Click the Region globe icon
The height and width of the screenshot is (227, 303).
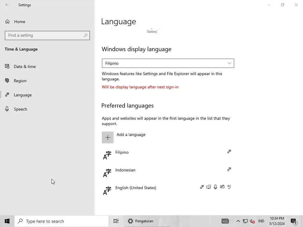coord(7,80)
